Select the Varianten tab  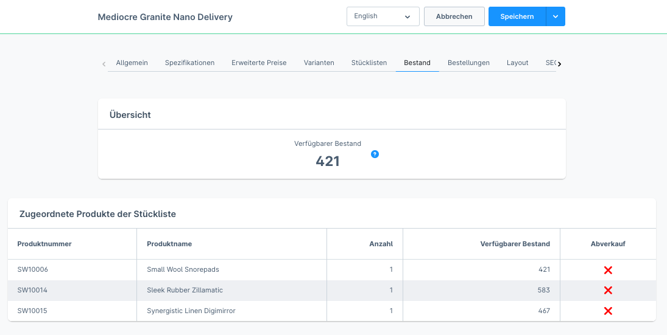point(319,63)
